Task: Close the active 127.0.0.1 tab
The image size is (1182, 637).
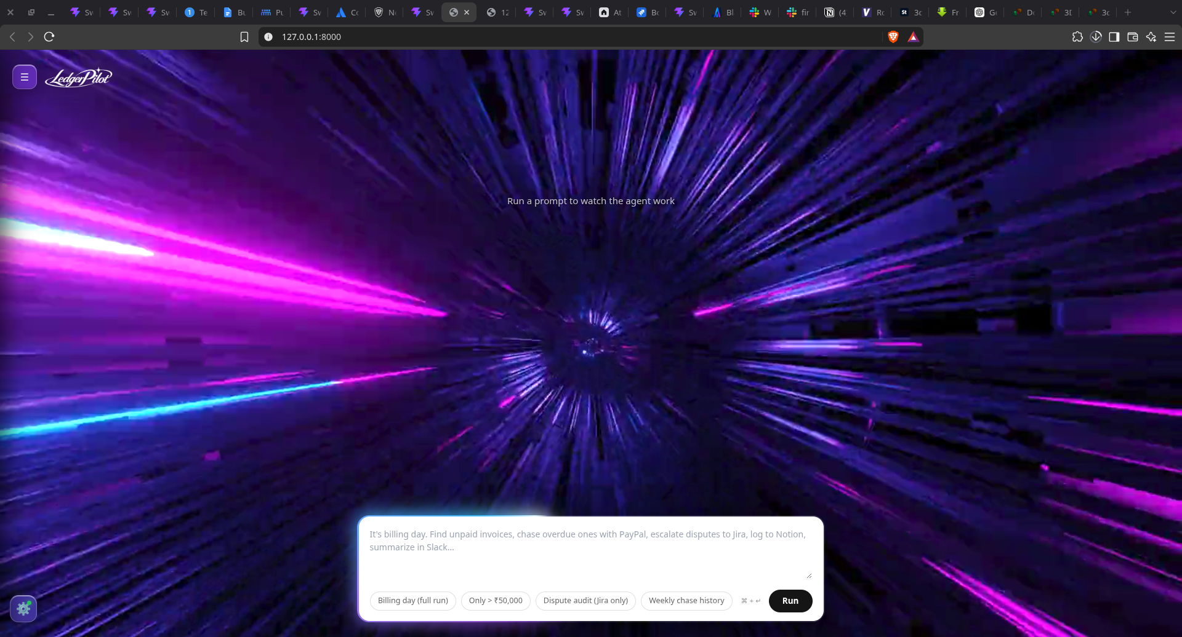Action: pos(467,12)
